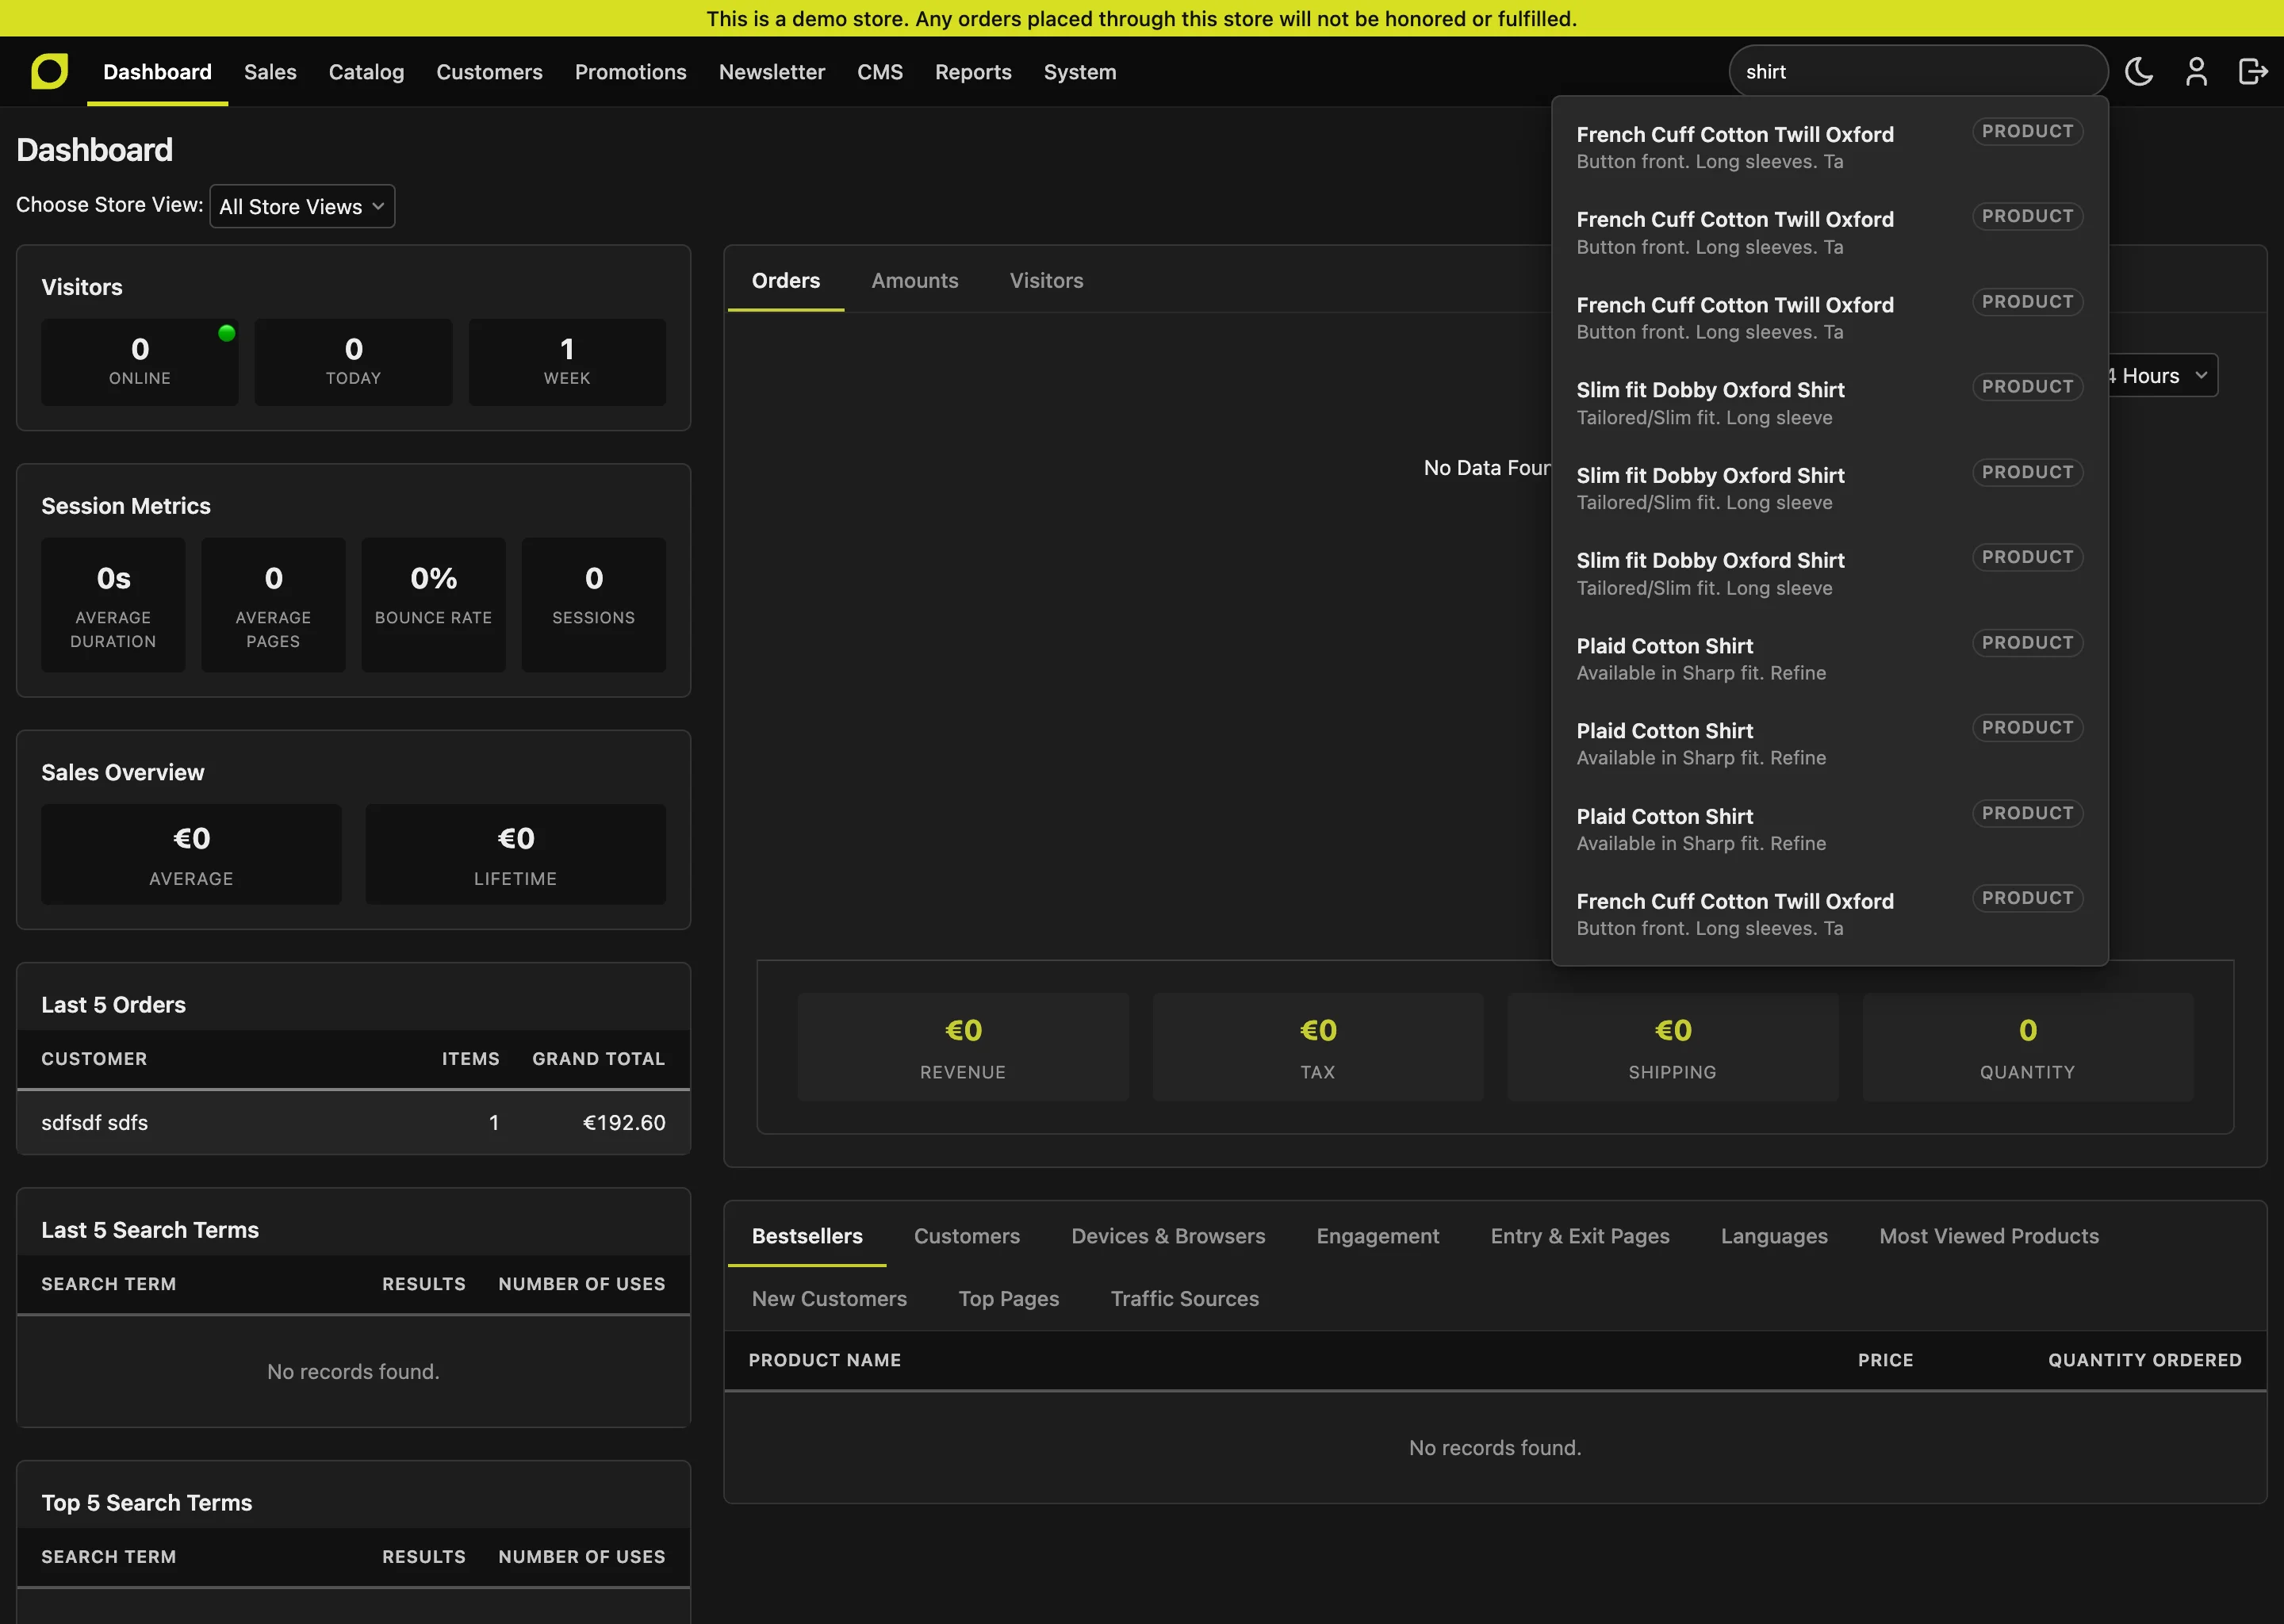Screen dimensions: 2284x1624
Task: Click the PRICE column header
Action: coord(1885,1360)
